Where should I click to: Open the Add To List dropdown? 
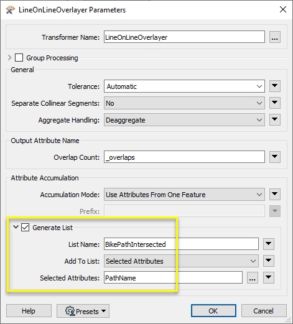[x=181, y=261]
